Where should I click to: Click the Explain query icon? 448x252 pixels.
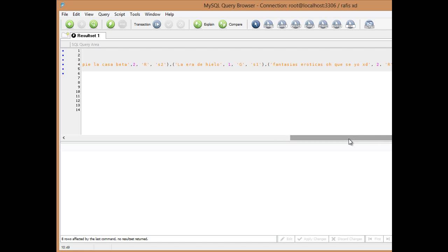pyautogui.click(x=198, y=24)
